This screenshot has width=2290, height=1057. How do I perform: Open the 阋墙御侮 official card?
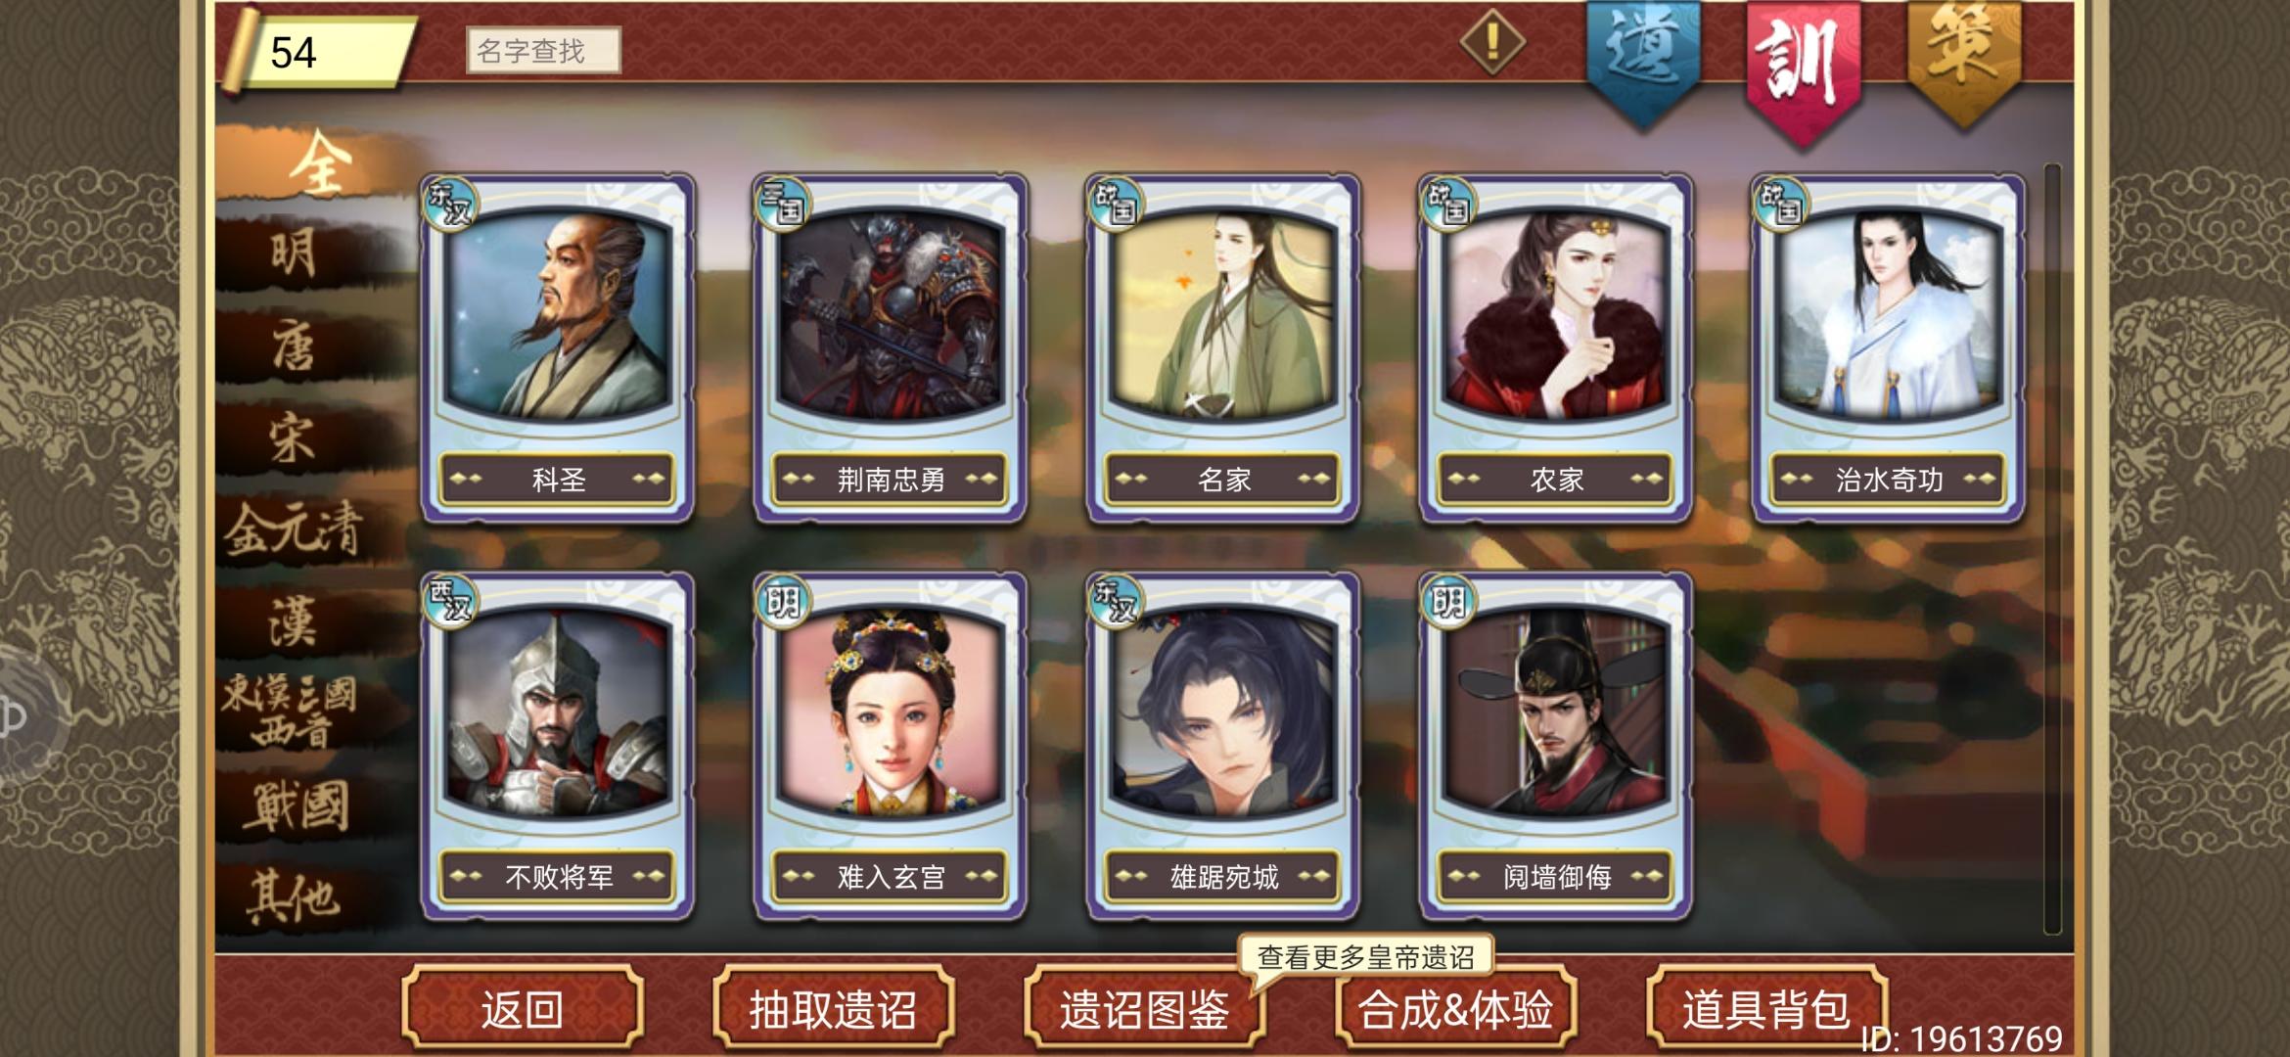[x=1556, y=746]
